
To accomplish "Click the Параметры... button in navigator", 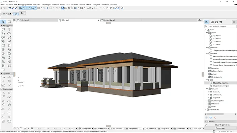I will coord(220,128).
